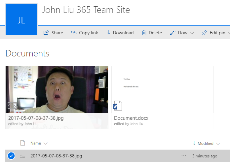Open the pinned photo thumbnail preview

pos(57,89)
